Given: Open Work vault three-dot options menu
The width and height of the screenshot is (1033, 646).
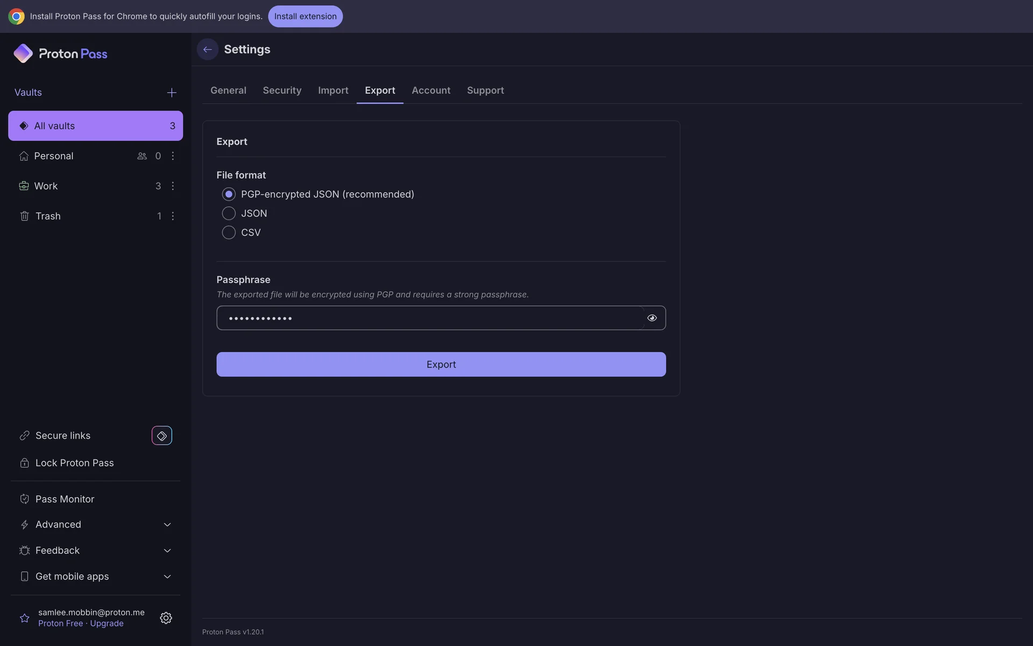Looking at the screenshot, I should tap(173, 186).
